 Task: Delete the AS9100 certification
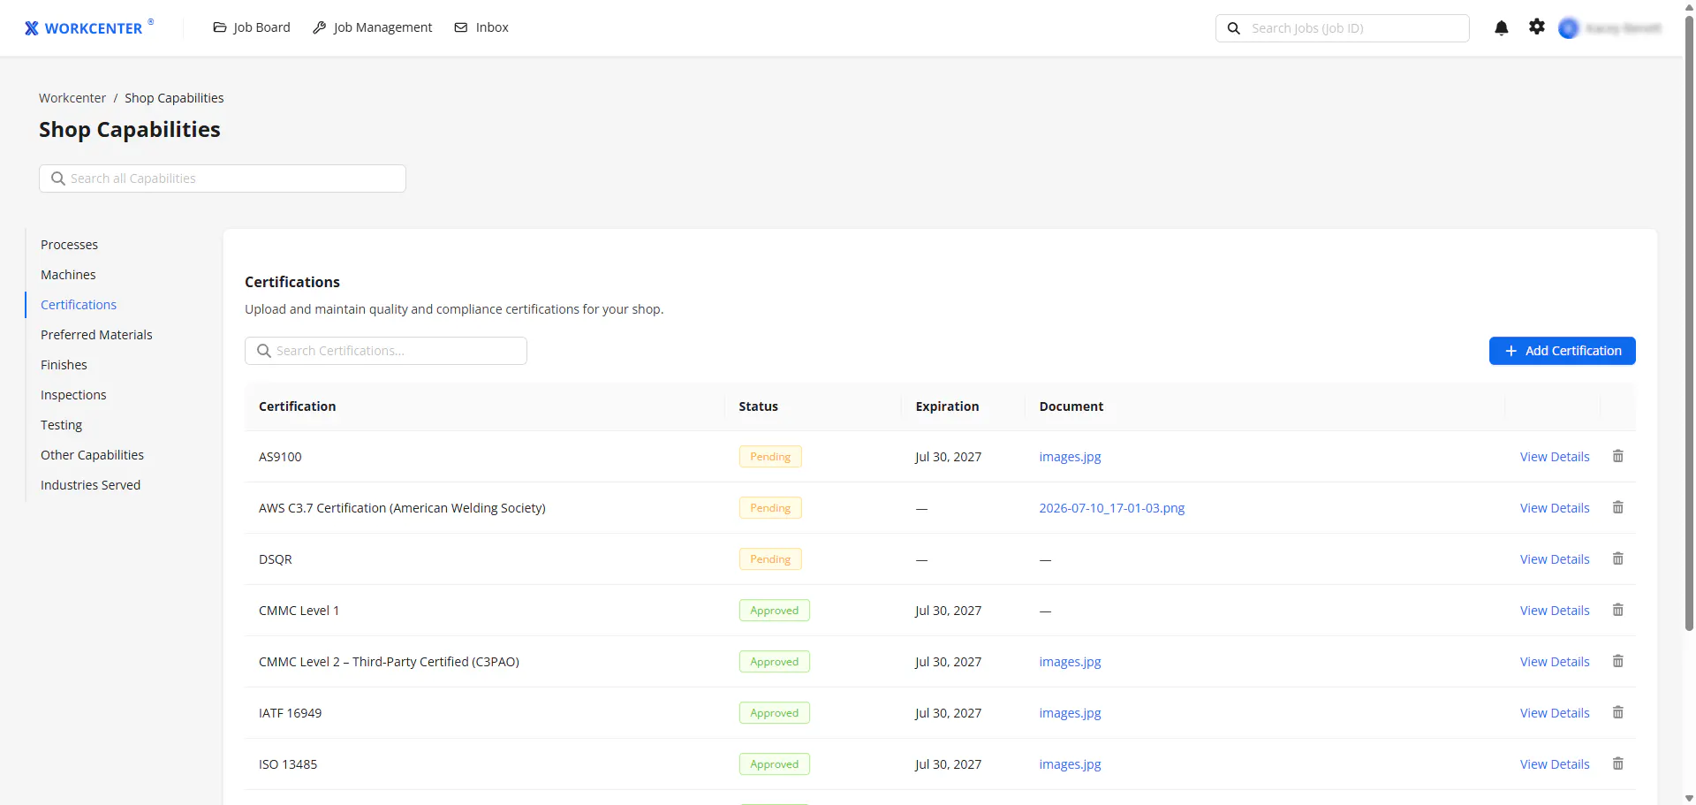tap(1618, 457)
